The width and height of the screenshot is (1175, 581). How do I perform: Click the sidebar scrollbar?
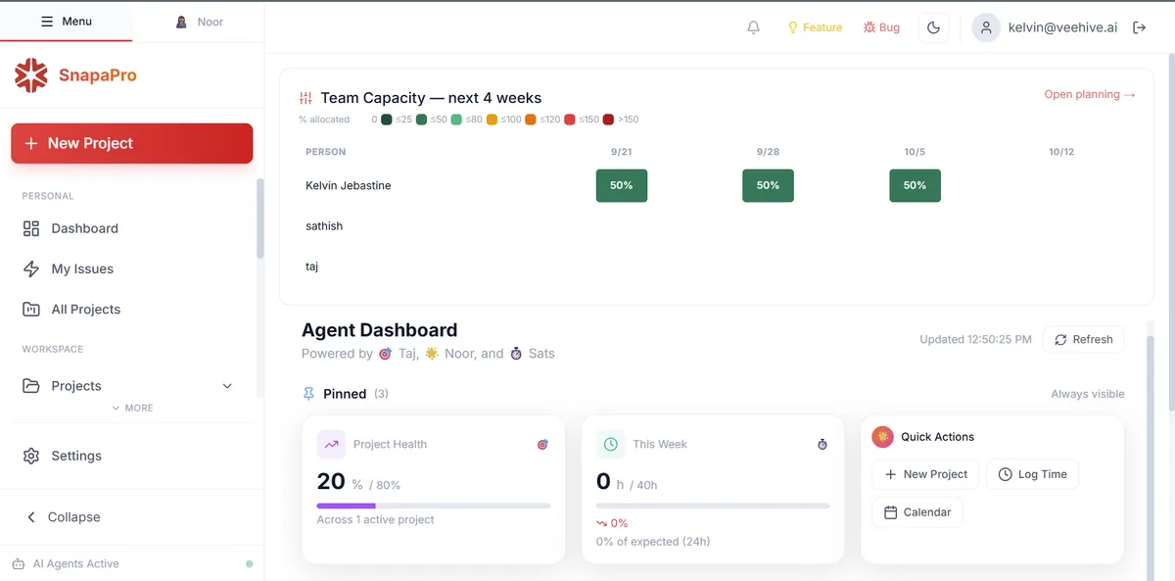point(260,218)
